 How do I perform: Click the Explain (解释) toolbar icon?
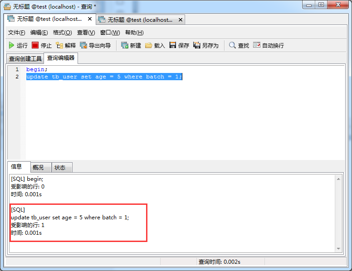tap(59, 45)
